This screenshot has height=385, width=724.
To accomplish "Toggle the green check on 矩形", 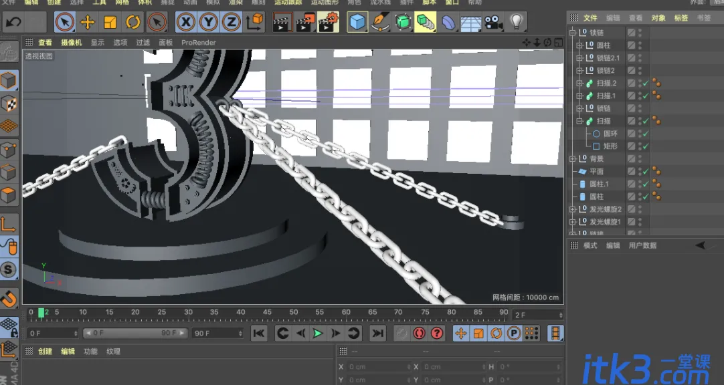I will 646,146.
